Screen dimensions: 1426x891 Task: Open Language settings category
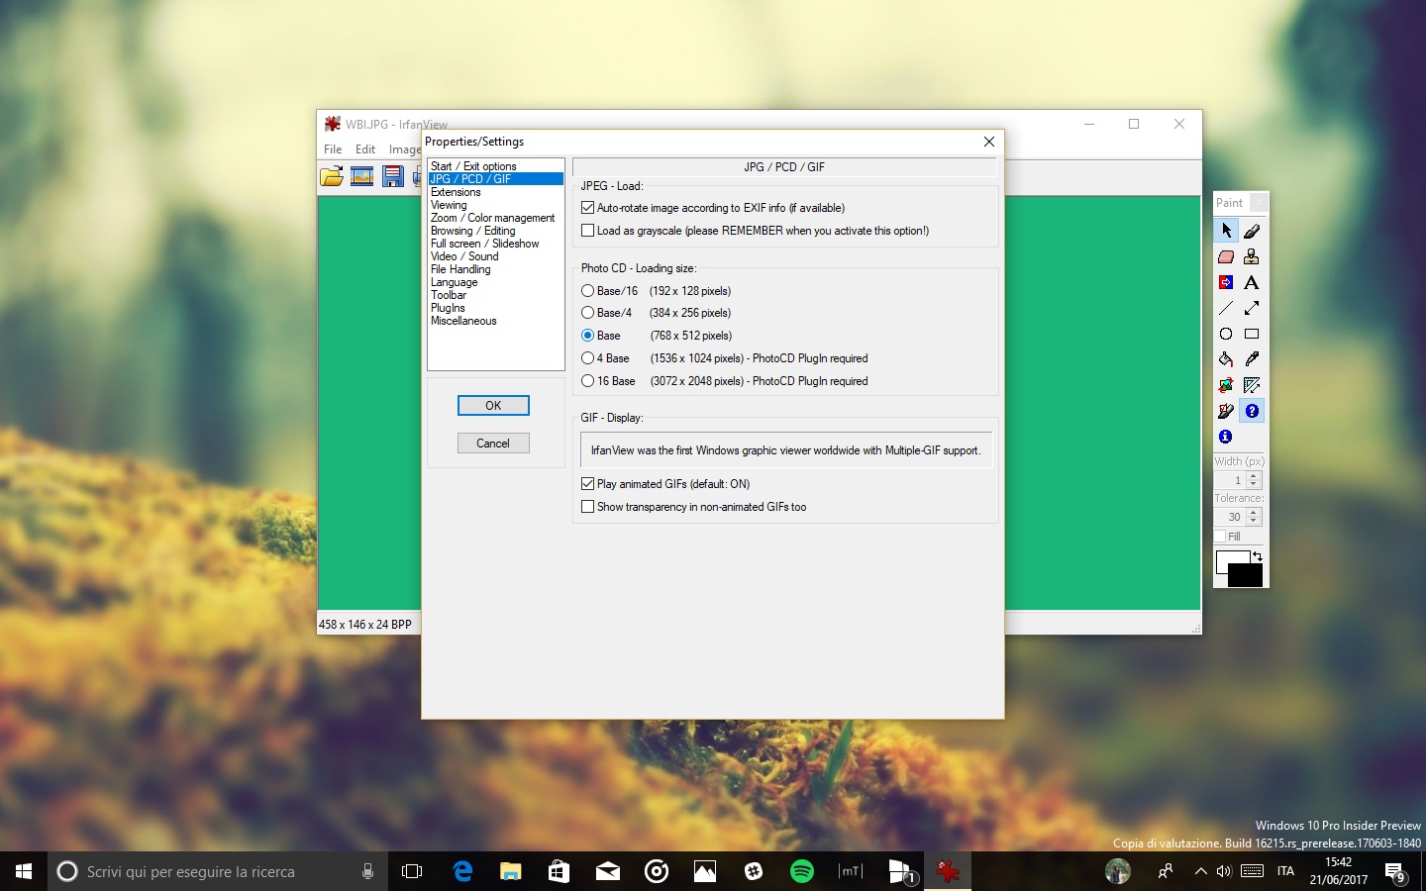(x=454, y=282)
